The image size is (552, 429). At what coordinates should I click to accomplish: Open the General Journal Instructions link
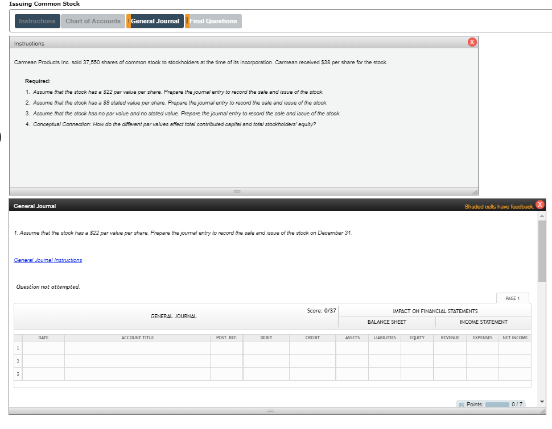[47, 260]
